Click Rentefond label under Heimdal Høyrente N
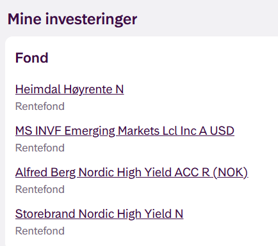The height and width of the screenshot is (246, 278). coord(40,106)
